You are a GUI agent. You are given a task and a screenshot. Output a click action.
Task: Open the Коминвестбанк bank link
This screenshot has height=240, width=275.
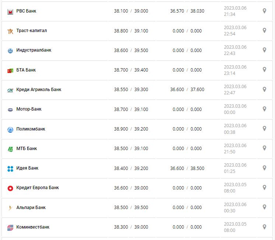33,227
